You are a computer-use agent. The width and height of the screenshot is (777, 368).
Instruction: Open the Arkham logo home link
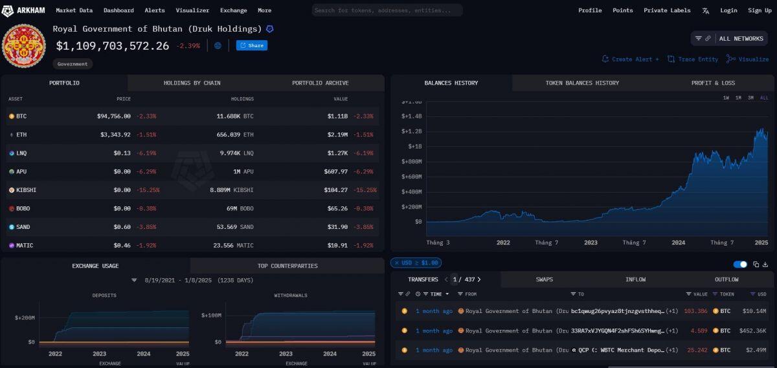coord(24,11)
